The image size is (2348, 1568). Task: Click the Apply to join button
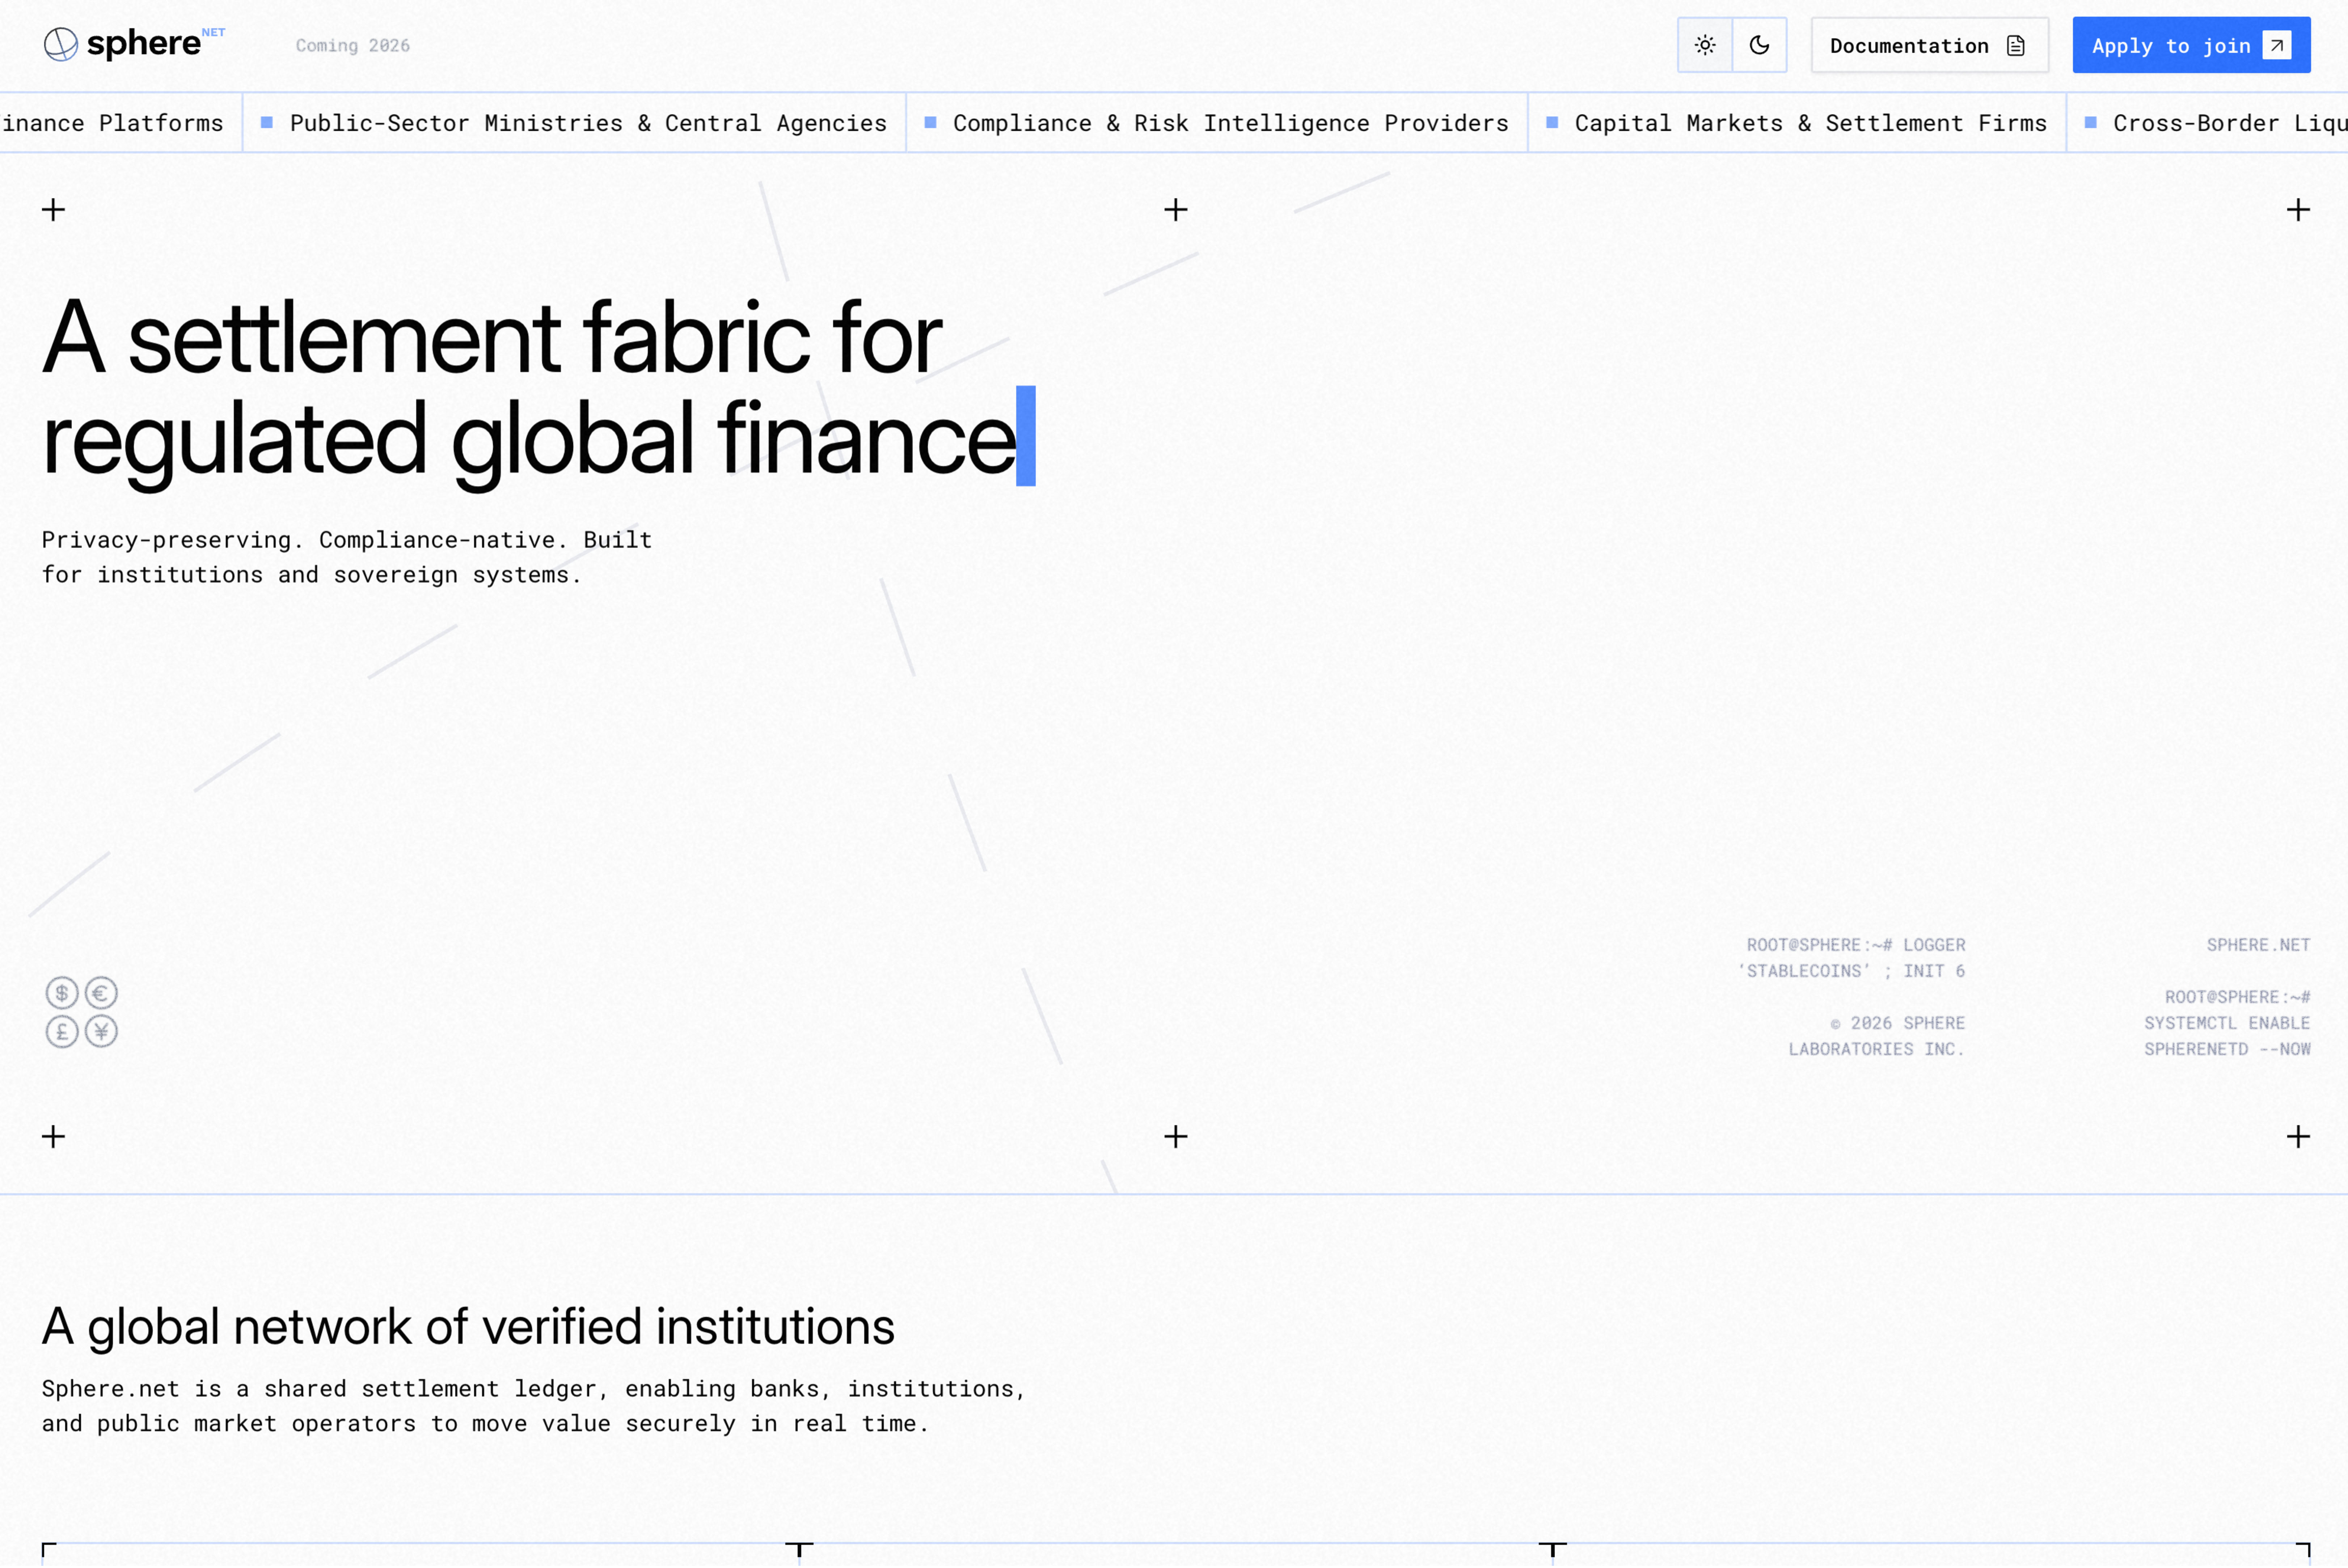[2191, 45]
